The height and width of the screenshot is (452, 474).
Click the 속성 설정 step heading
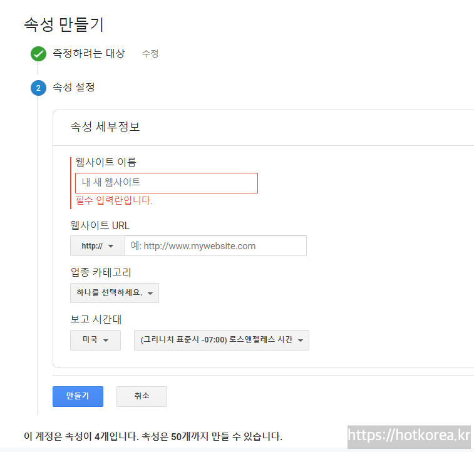[x=74, y=87]
